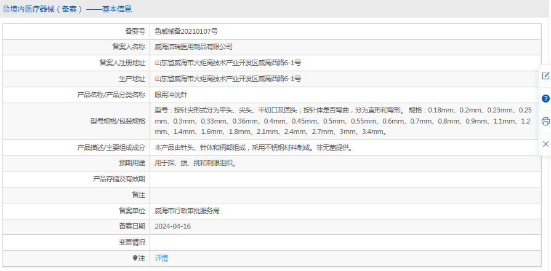This screenshot has height=271, width=551.
Task: Click the lightbulb icon next to 注
Action: click(x=135, y=258)
